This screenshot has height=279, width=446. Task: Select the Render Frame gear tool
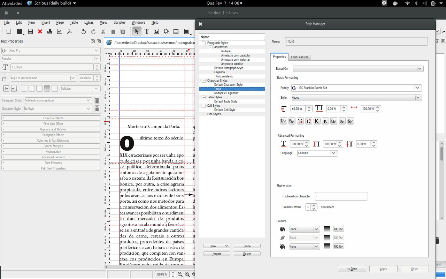click(166, 31)
